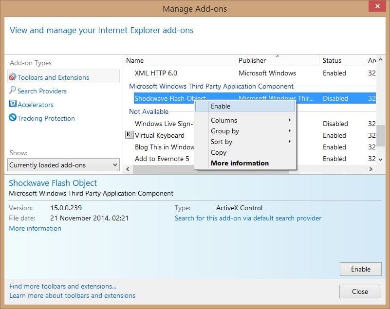Screen dimensions: 390x309
Task: Open the Sort by submenu
Action: tap(245, 142)
